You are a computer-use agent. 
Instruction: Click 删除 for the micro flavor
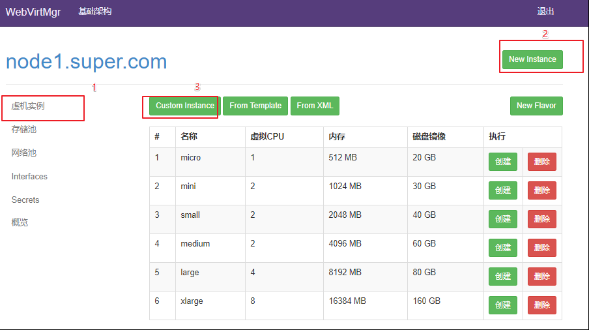[x=541, y=162]
